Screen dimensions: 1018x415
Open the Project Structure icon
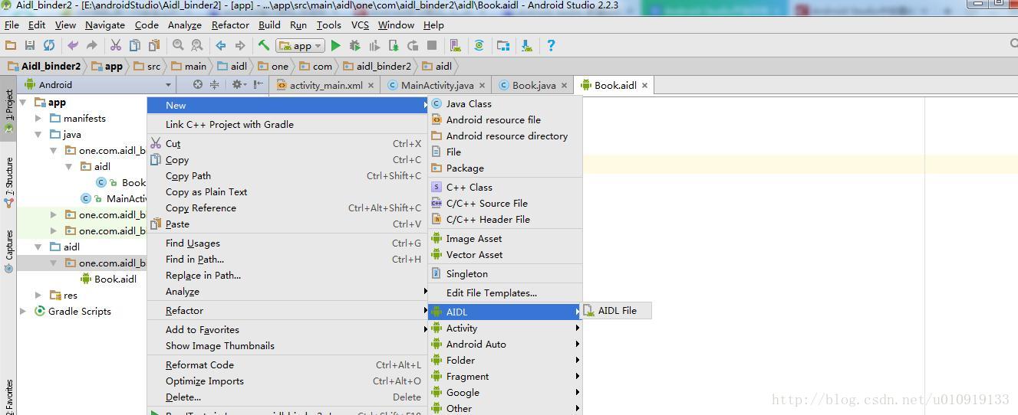(x=503, y=46)
